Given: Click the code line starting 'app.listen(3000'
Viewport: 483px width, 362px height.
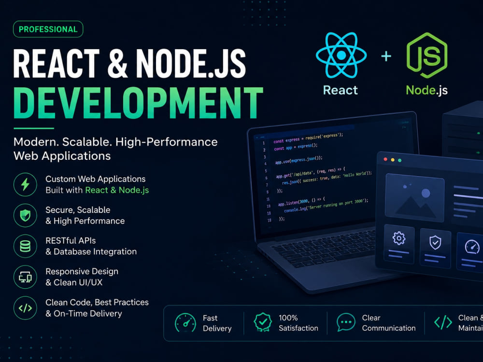Looking at the screenshot, I should point(301,201).
